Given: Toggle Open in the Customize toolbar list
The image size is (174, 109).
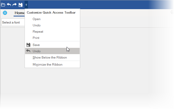Looking at the screenshot, I should tap(37, 19).
